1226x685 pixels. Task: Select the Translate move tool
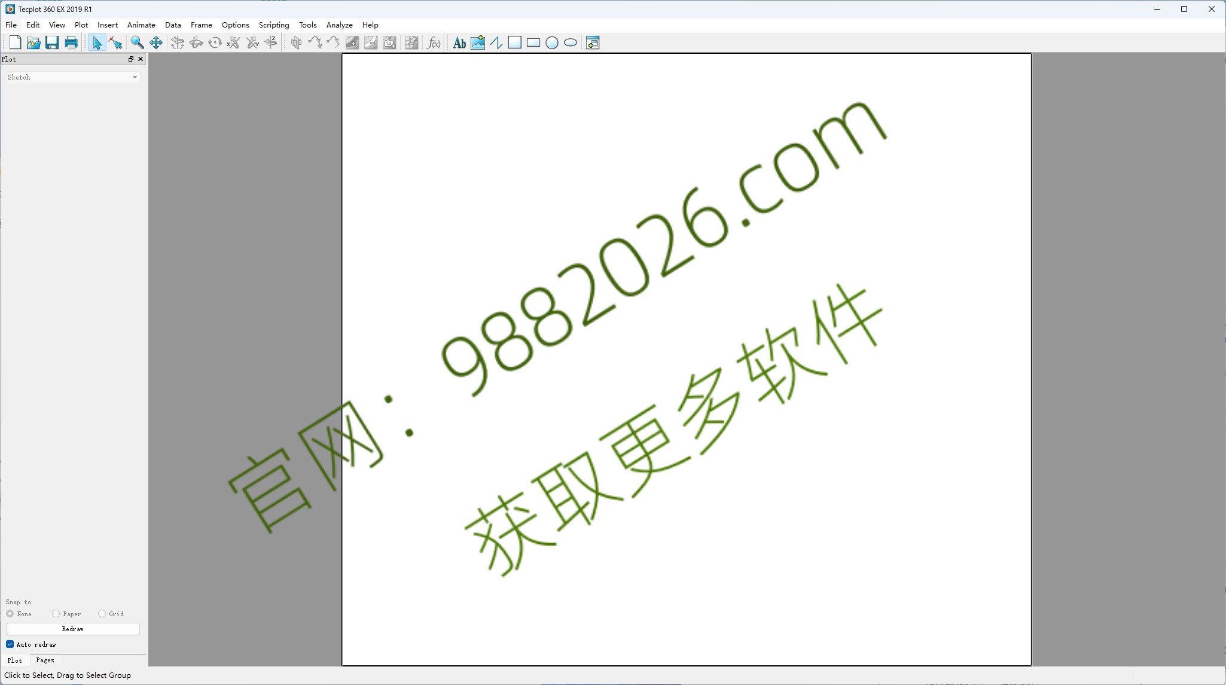[x=156, y=42]
